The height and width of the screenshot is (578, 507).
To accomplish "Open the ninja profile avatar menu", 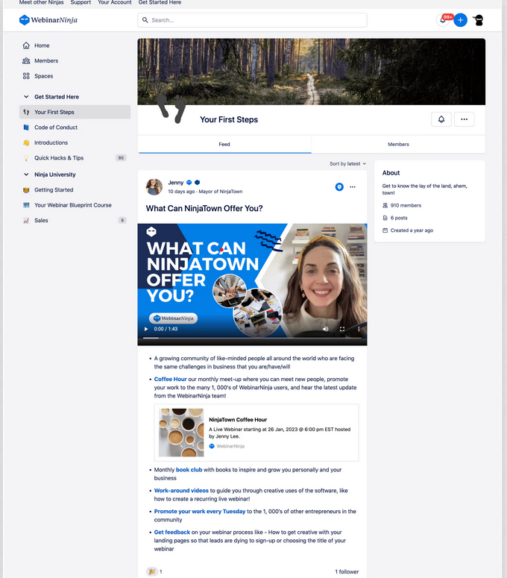I will coord(479,20).
